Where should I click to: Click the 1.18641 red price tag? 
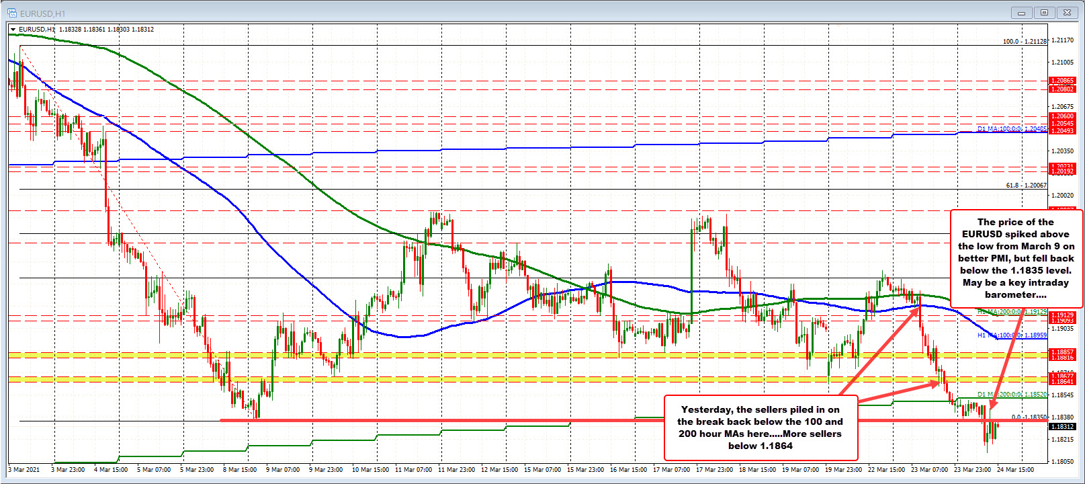point(1062,382)
